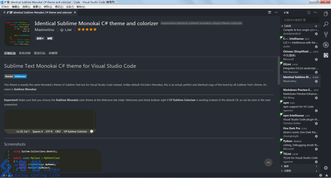Open the Source Control view
This screenshot has height=178, width=331.
click(x=326, y=34)
